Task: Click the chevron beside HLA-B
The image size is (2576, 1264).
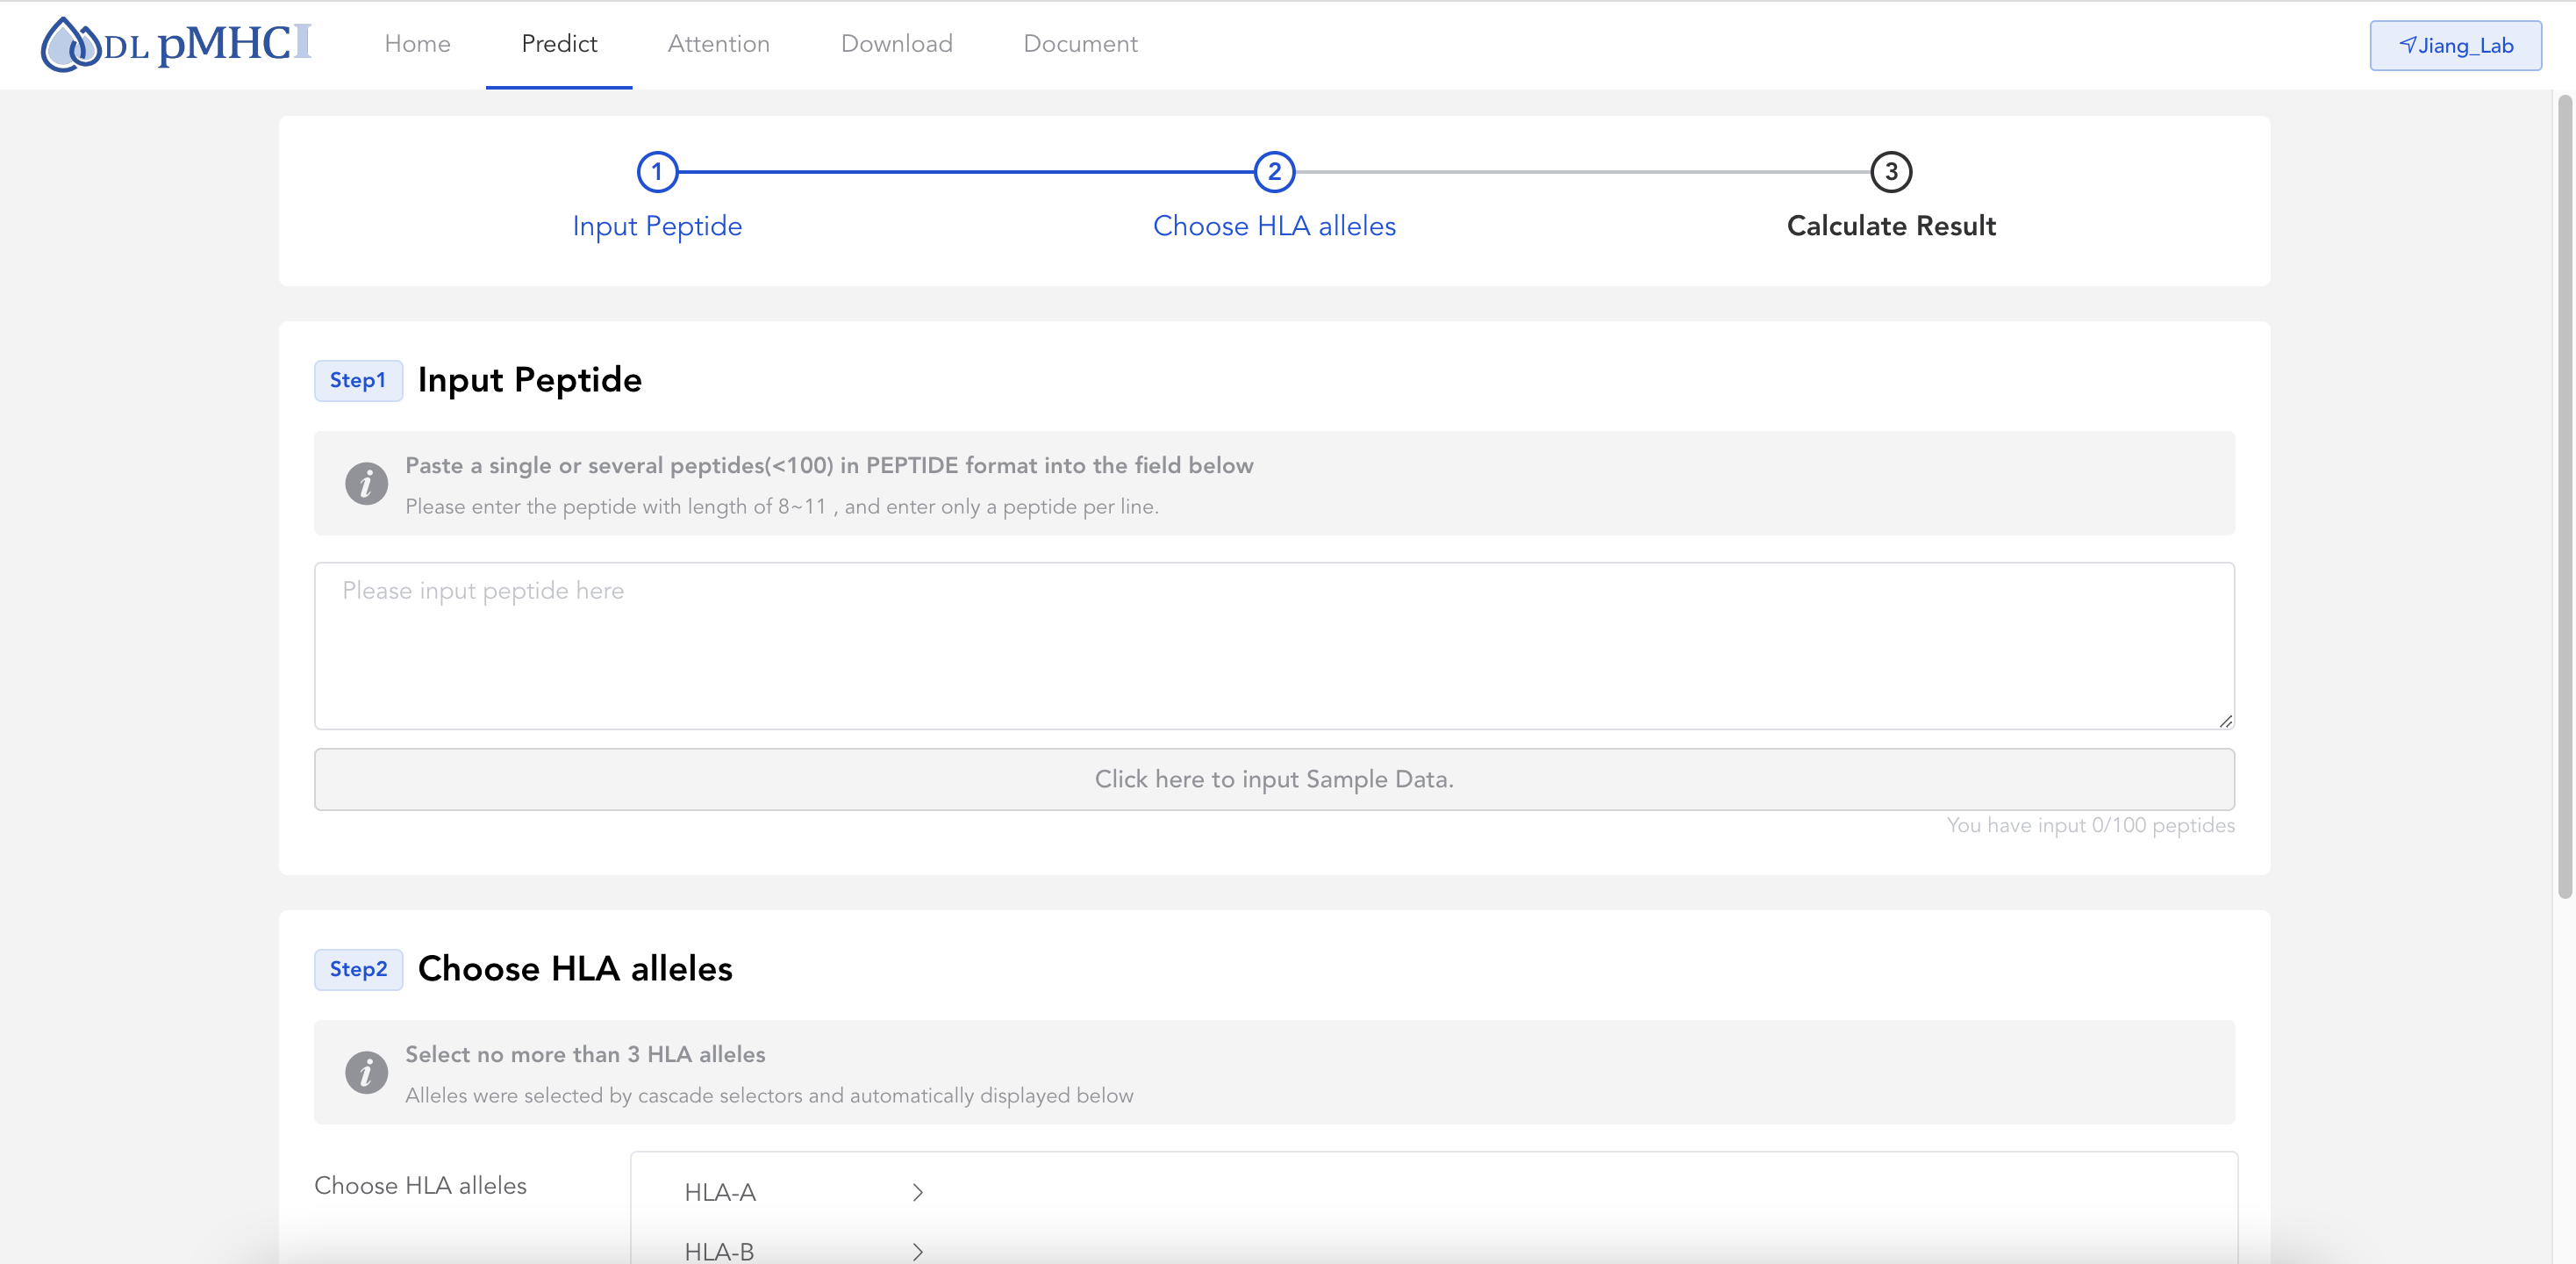Action: pyautogui.click(x=917, y=1252)
